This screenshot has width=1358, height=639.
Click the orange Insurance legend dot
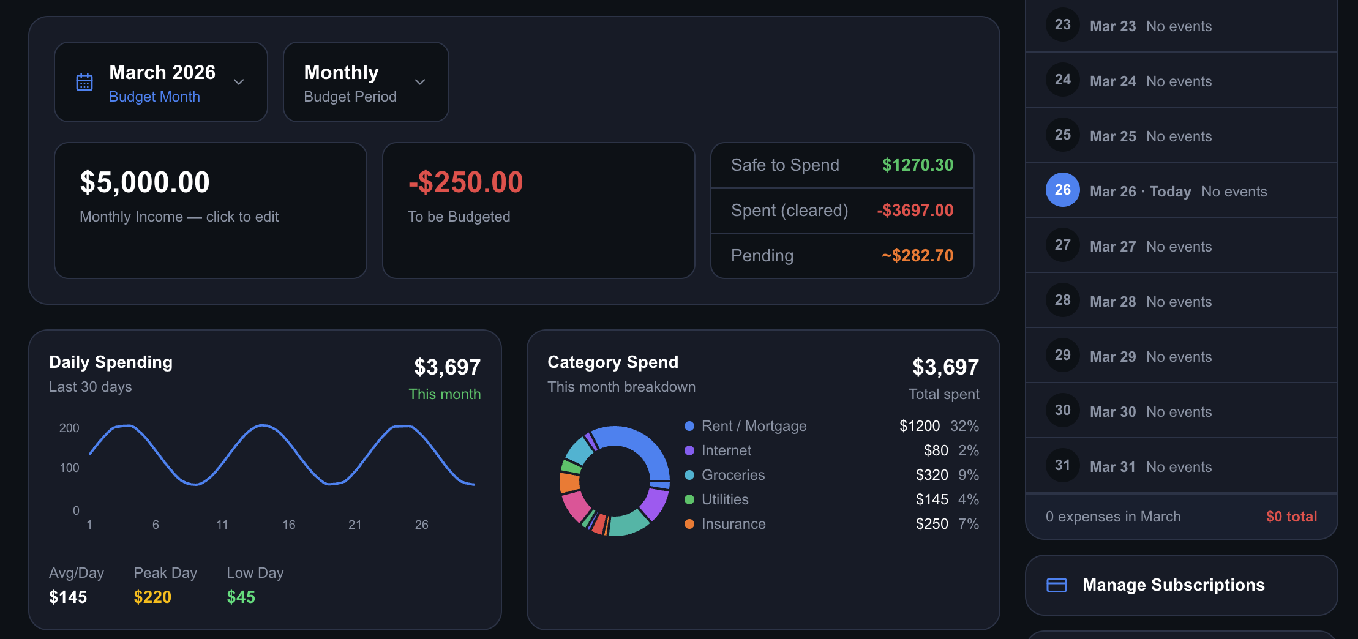point(689,524)
